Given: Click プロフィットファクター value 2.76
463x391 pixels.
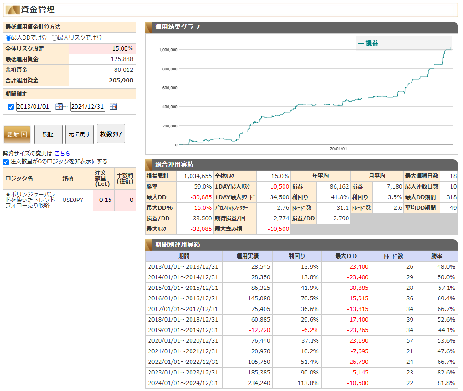Looking at the screenshot, I should pos(283,208).
